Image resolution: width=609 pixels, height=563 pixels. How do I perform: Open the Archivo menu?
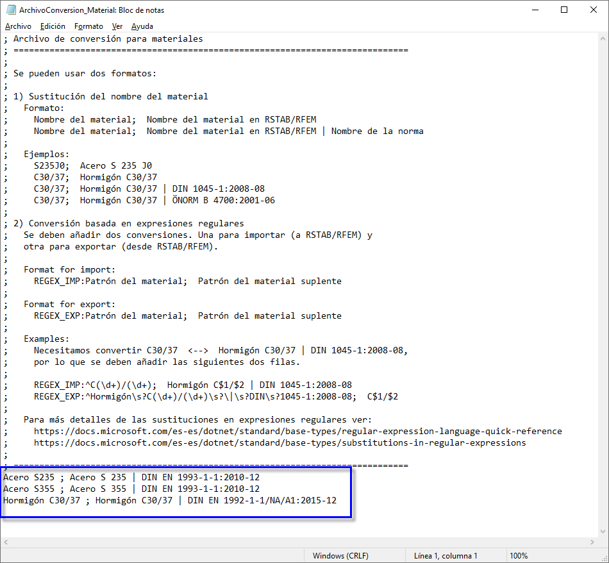[x=18, y=26]
